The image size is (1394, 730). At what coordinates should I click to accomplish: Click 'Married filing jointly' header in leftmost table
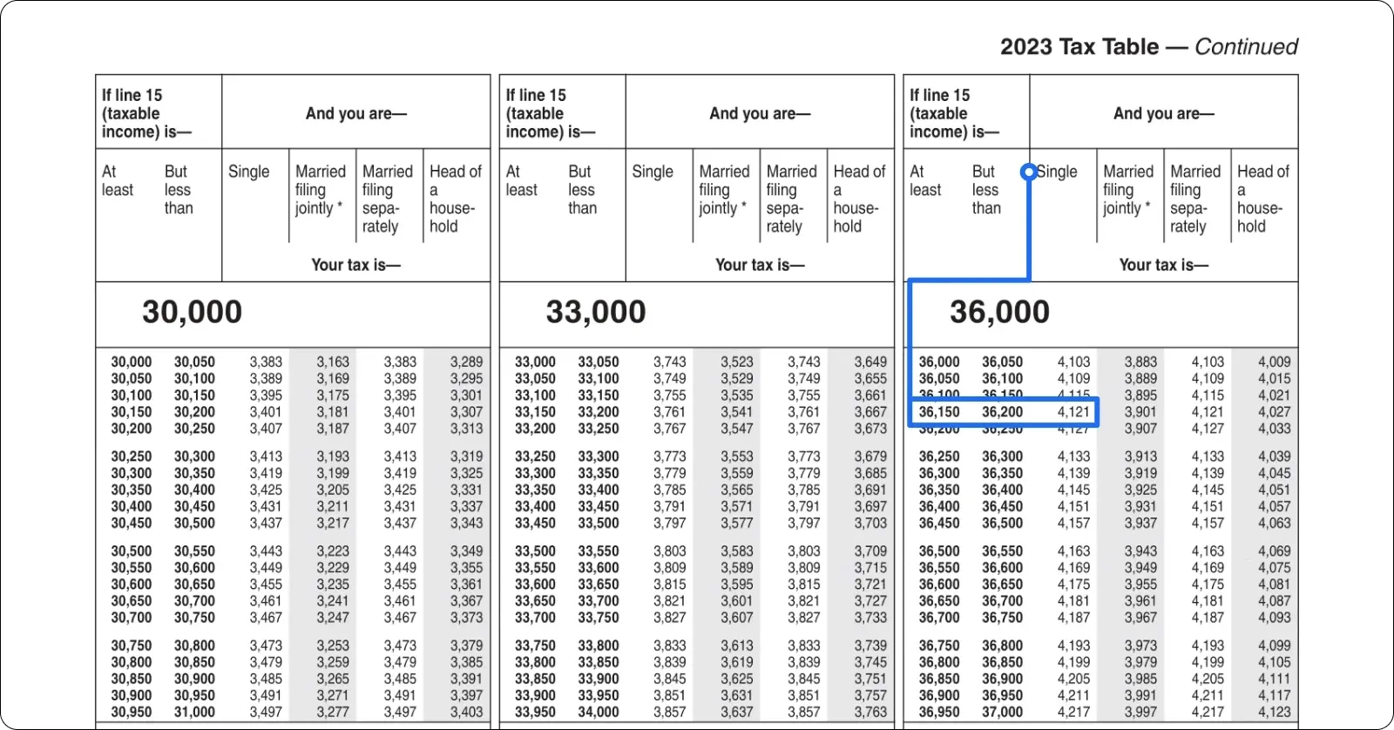click(x=320, y=190)
